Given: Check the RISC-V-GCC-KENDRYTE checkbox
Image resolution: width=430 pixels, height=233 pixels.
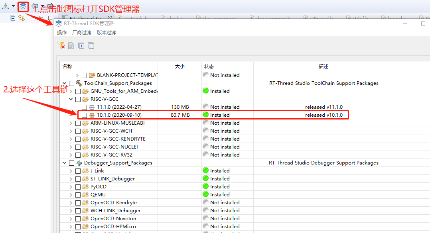Looking at the screenshot, I should coord(78,139).
